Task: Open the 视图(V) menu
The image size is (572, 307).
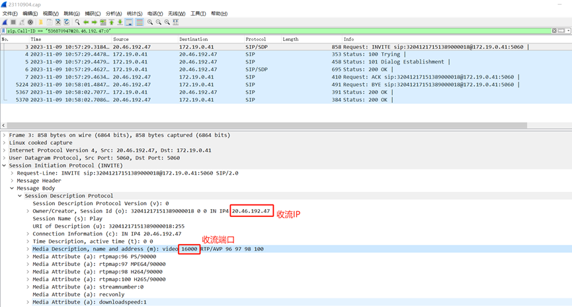Action: (51, 13)
